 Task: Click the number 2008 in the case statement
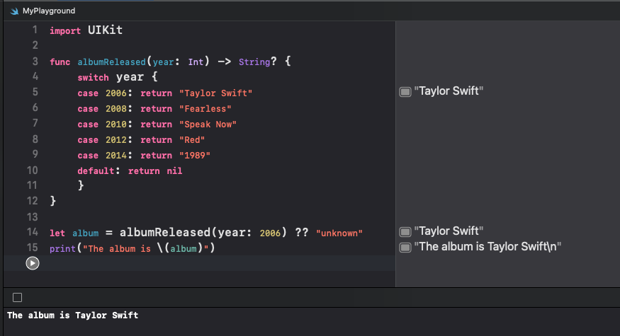[x=116, y=108]
